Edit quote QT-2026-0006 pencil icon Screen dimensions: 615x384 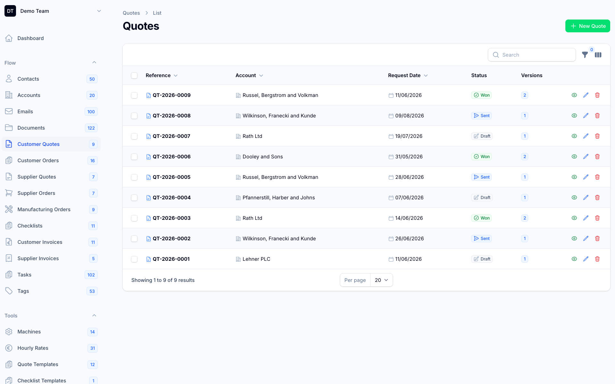(x=586, y=156)
